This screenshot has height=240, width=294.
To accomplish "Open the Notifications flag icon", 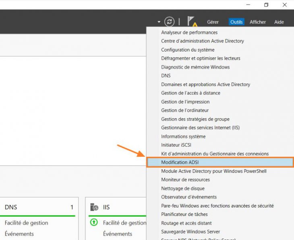I will (x=192, y=21).
